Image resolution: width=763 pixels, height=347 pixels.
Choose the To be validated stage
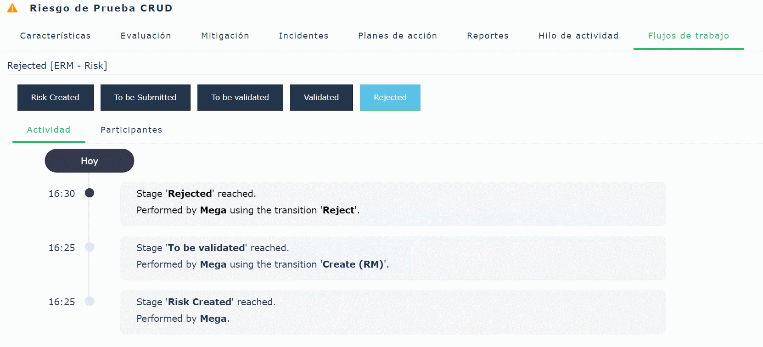click(x=240, y=97)
